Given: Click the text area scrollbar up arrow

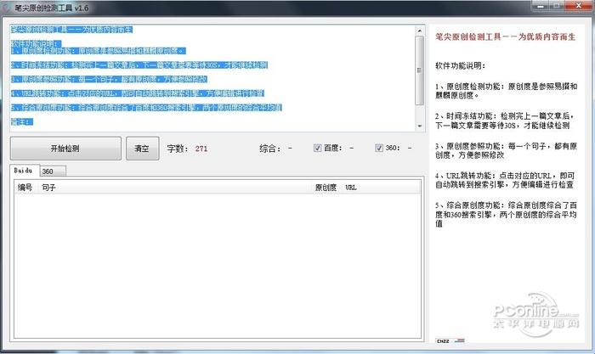Looking at the screenshot, I should (x=419, y=31).
